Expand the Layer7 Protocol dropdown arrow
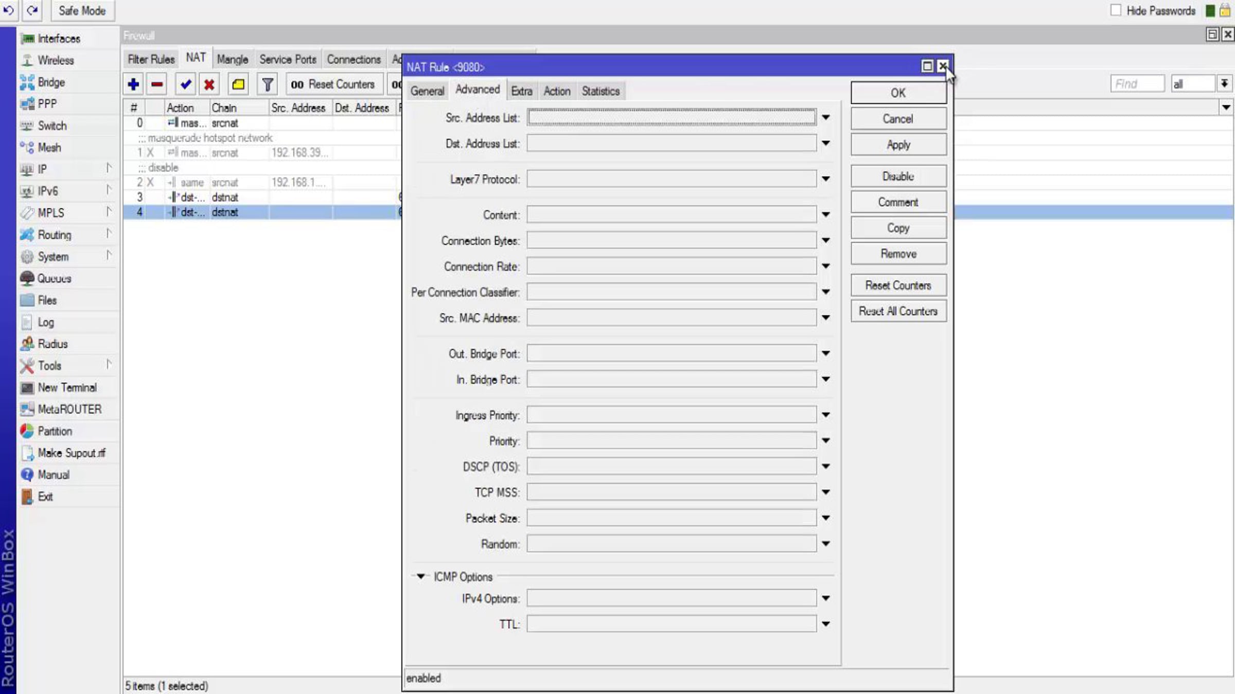This screenshot has height=694, width=1235. [x=826, y=179]
